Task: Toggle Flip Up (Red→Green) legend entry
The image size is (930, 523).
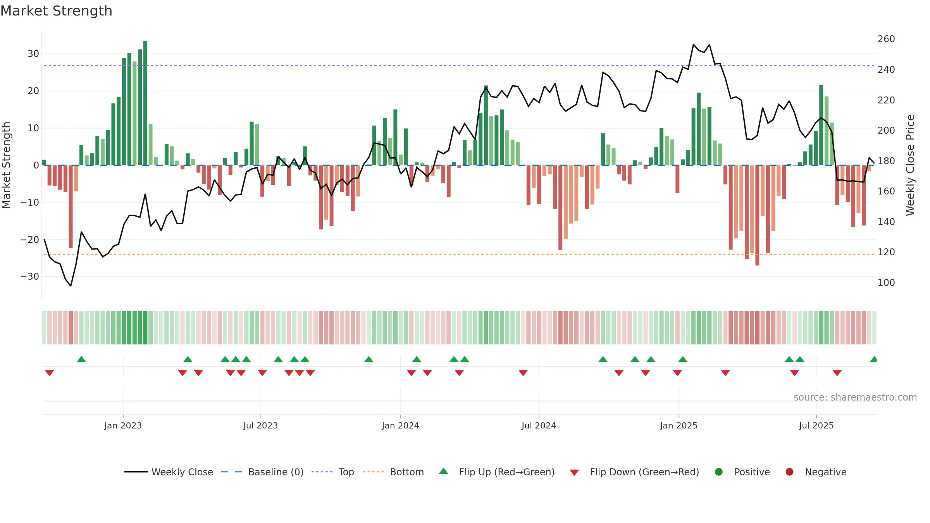Action: pos(497,472)
